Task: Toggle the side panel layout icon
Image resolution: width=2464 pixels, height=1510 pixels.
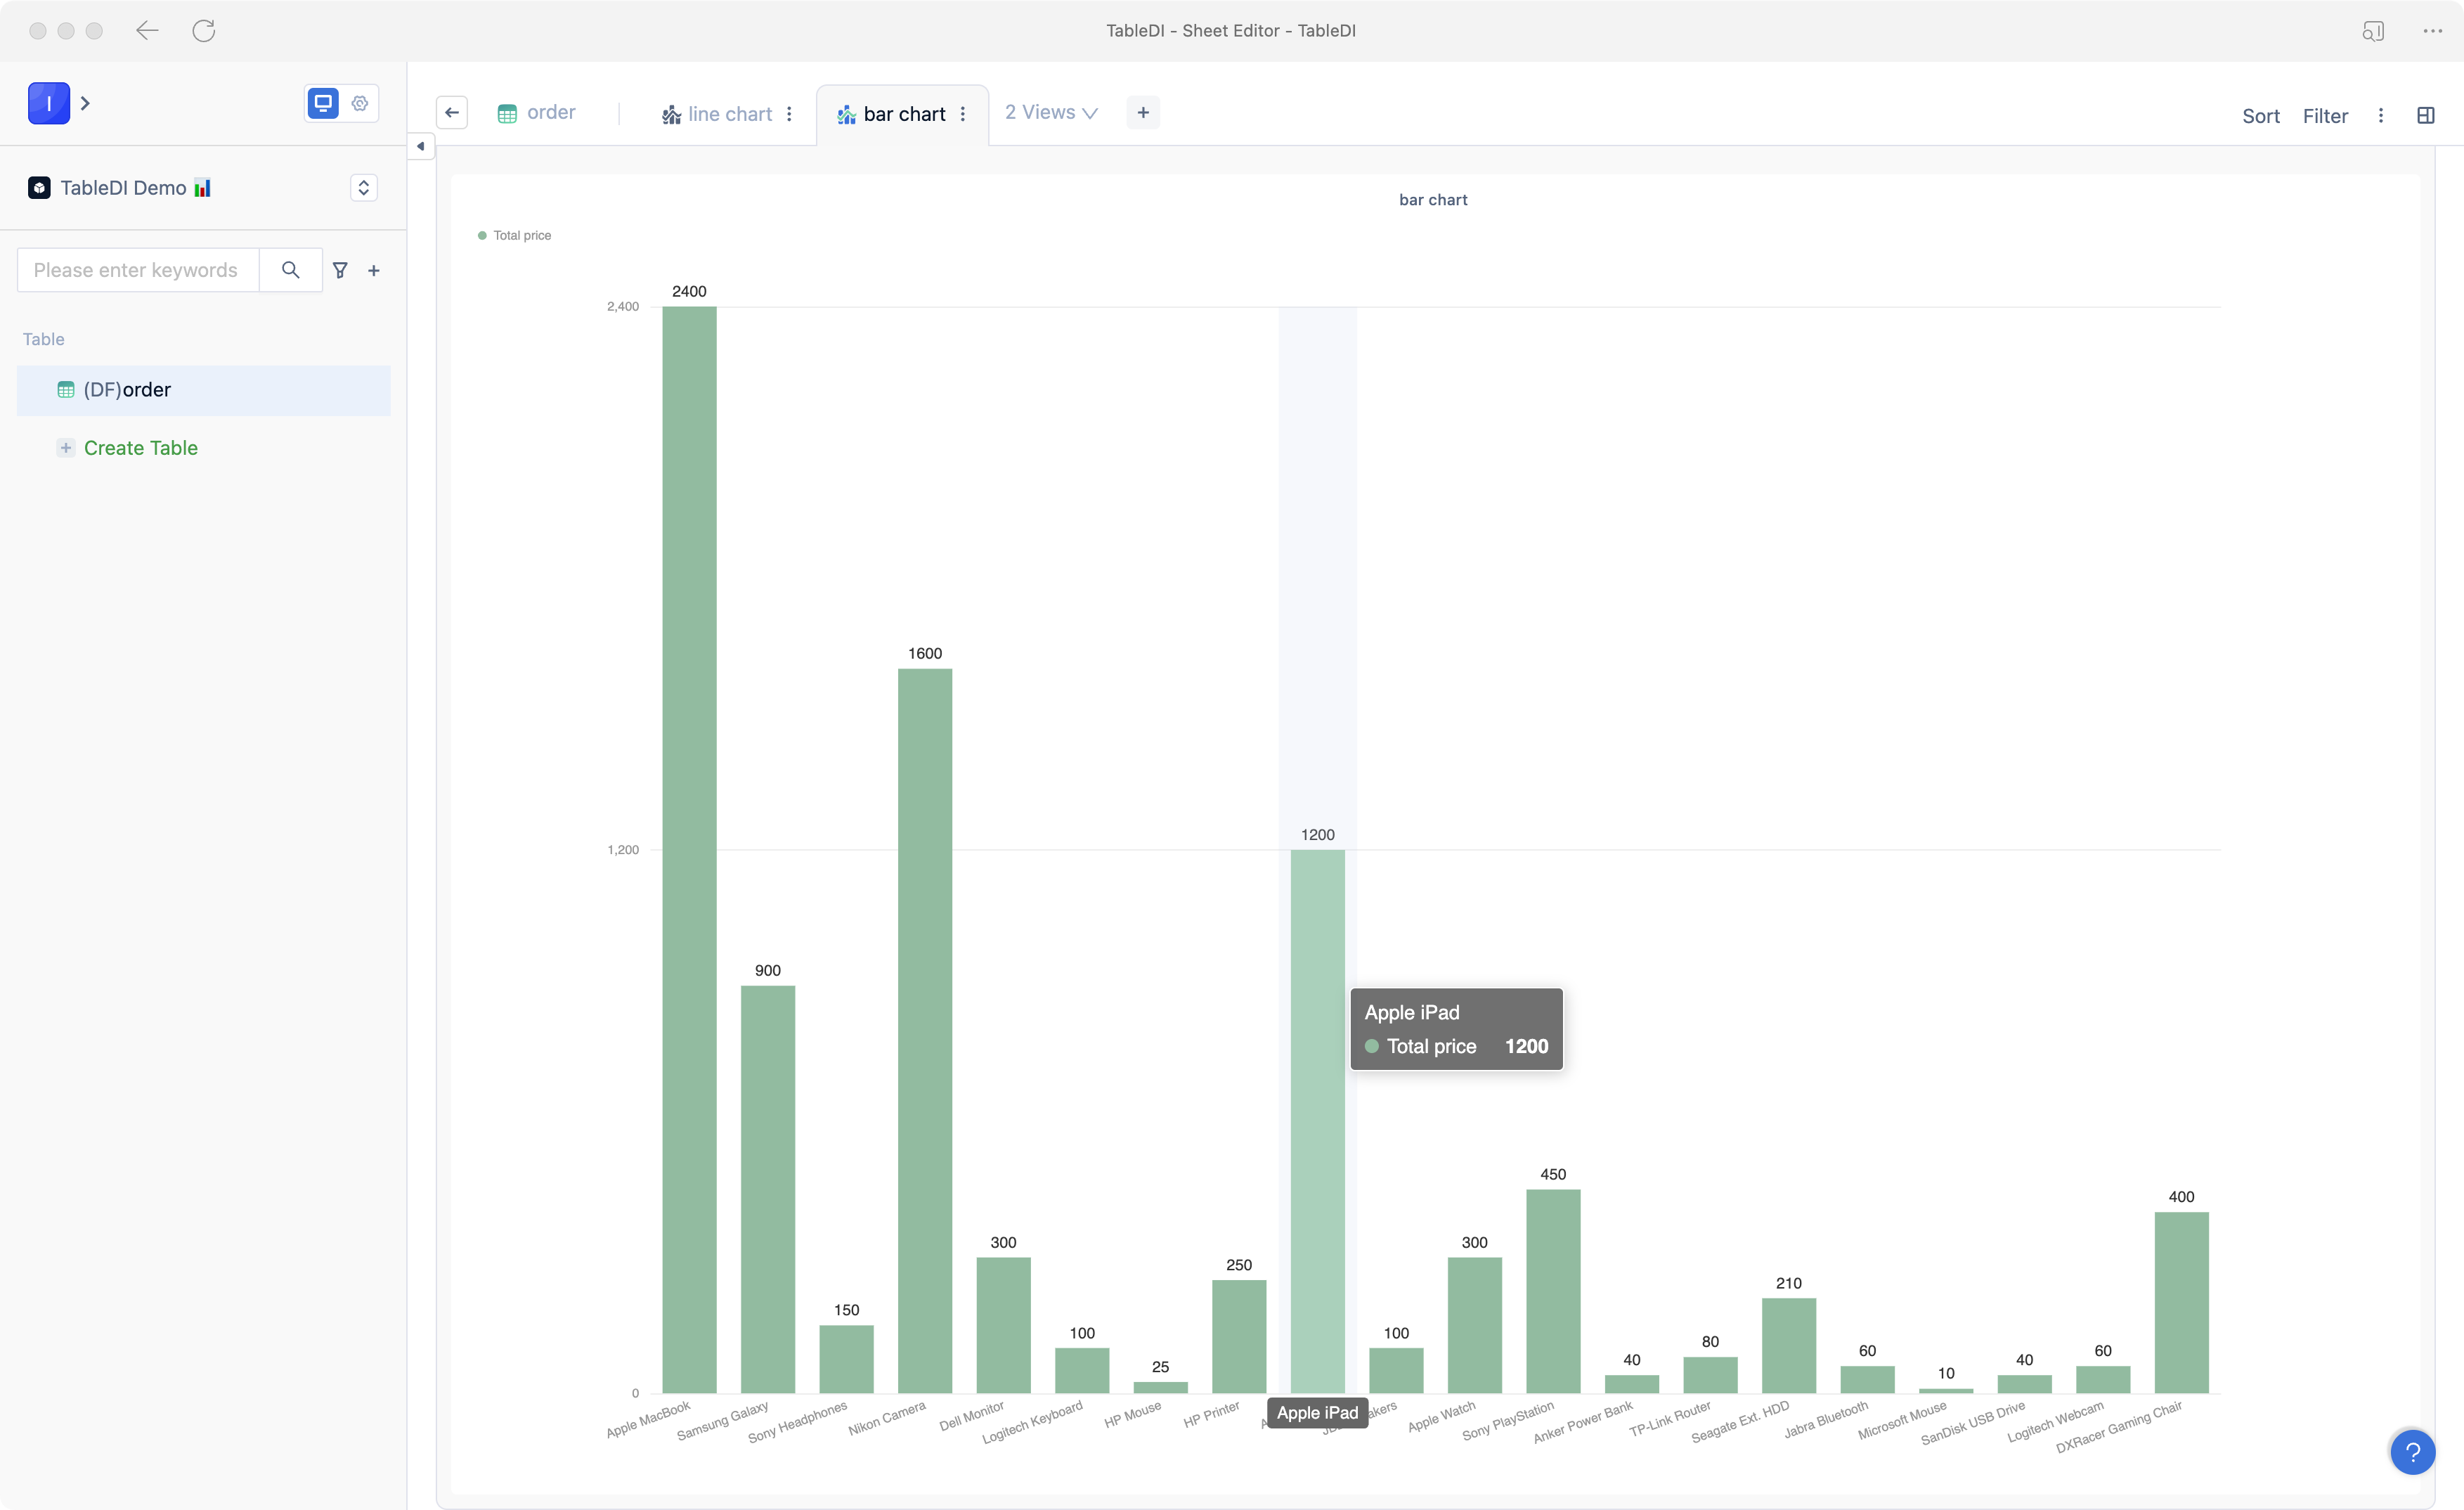Action: [2426, 116]
